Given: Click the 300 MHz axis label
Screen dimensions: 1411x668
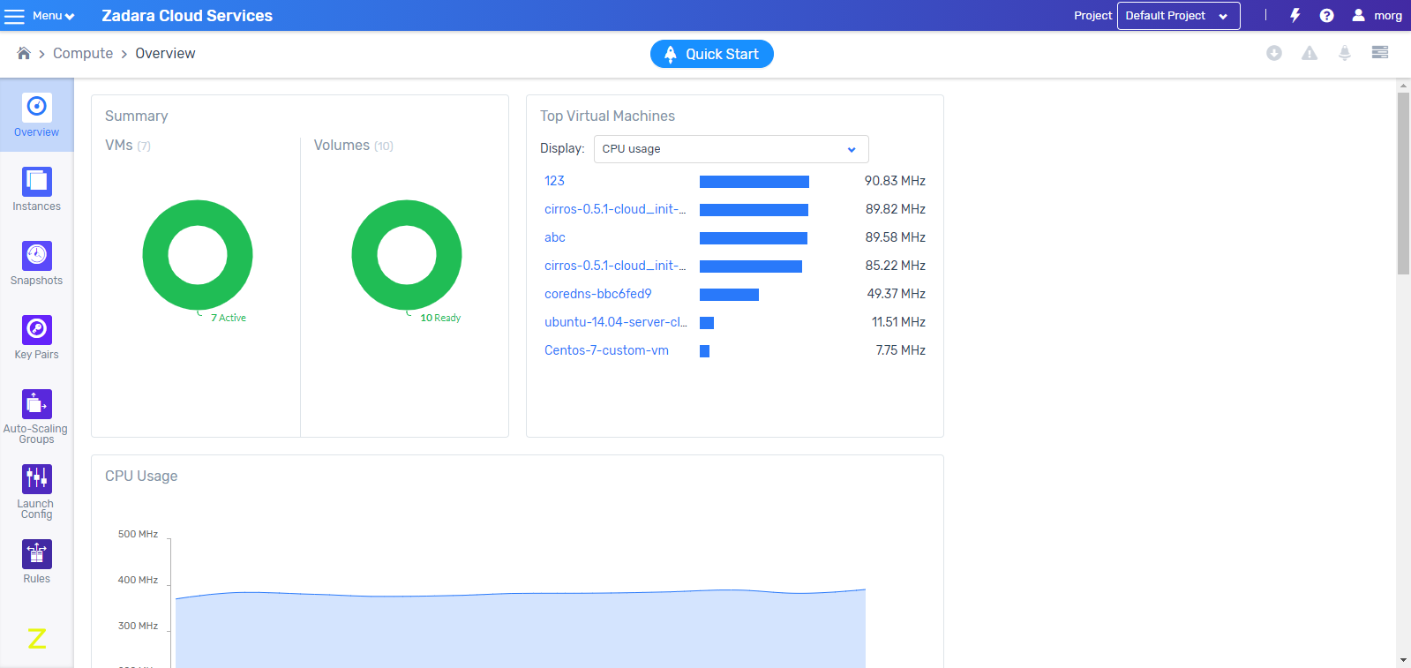Looking at the screenshot, I should click(138, 626).
